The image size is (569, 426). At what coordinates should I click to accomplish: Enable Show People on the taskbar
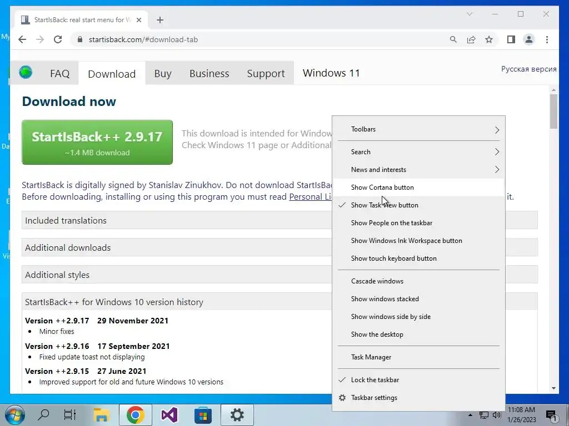[418, 223]
